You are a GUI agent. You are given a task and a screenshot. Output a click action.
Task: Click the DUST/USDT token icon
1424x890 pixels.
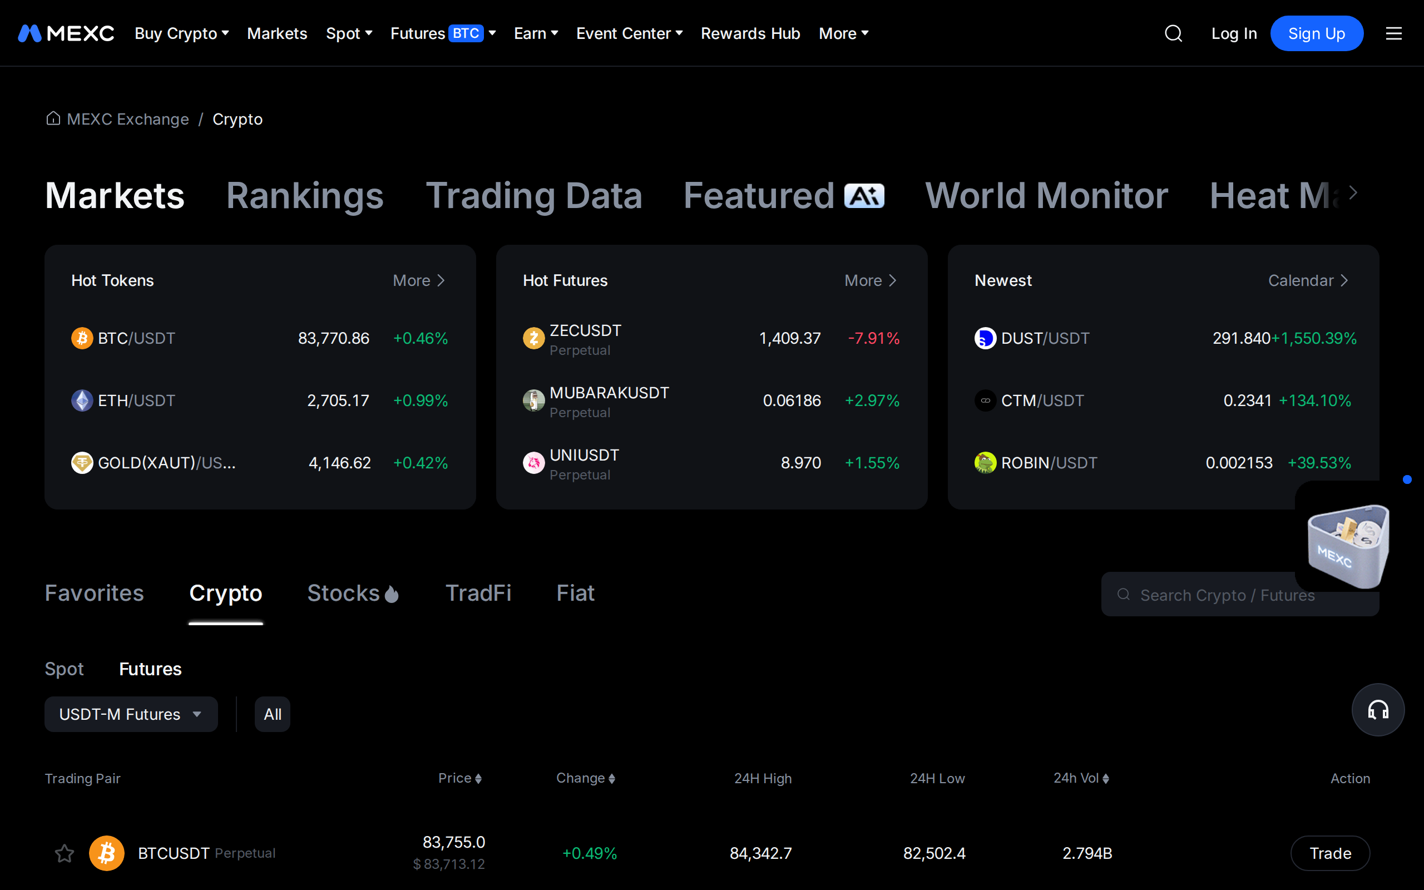coord(985,338)
